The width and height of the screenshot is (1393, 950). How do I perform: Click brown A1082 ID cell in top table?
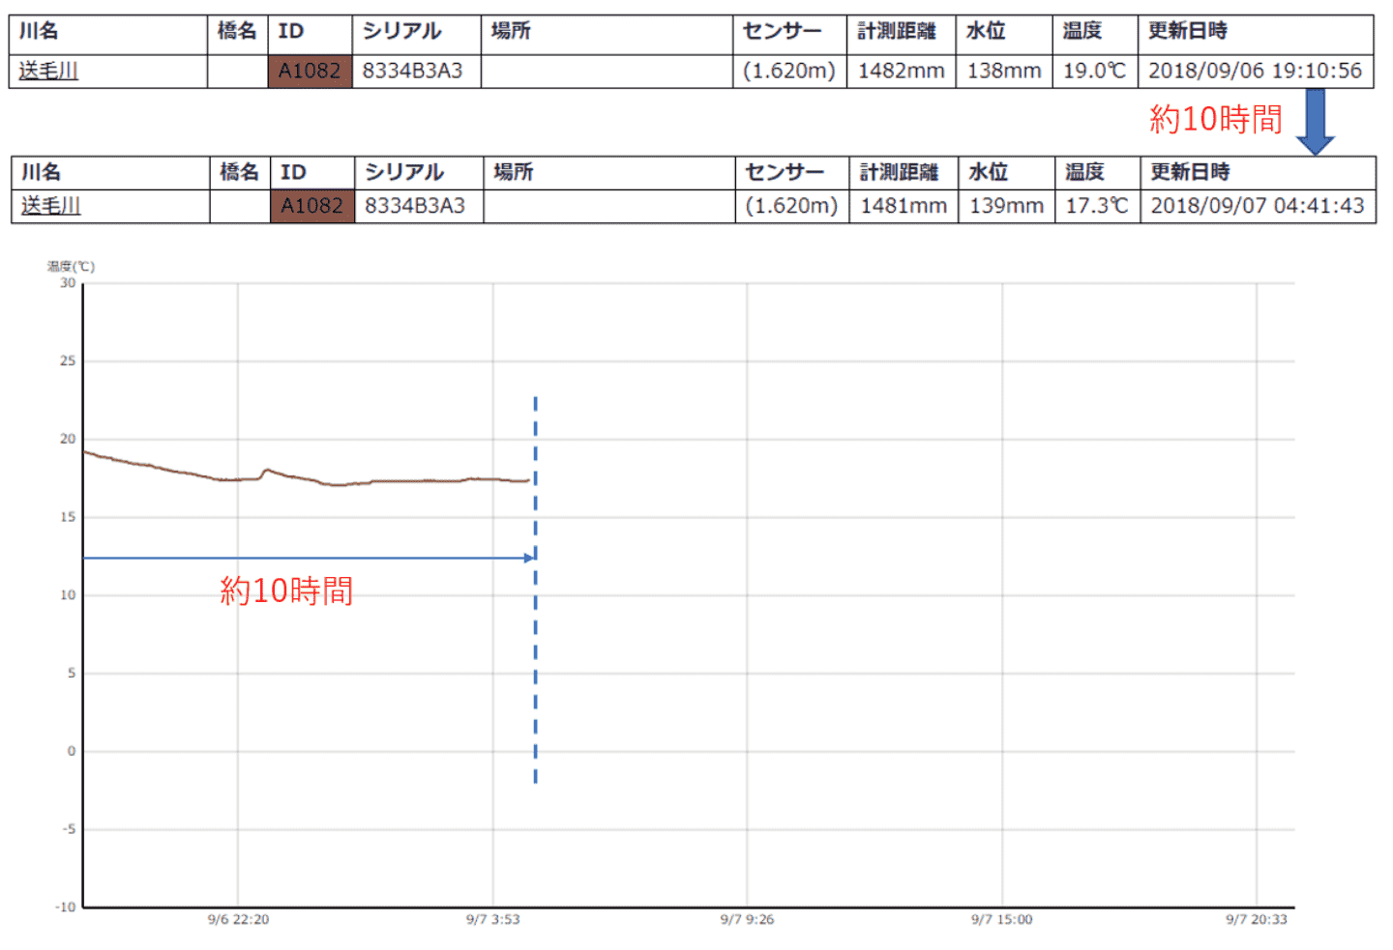(x=310, y=71)
